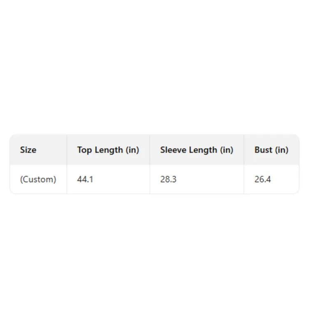329x329 pixels.
Task: Click the word Length in Top Length
Action: click(x=109, y=150)
